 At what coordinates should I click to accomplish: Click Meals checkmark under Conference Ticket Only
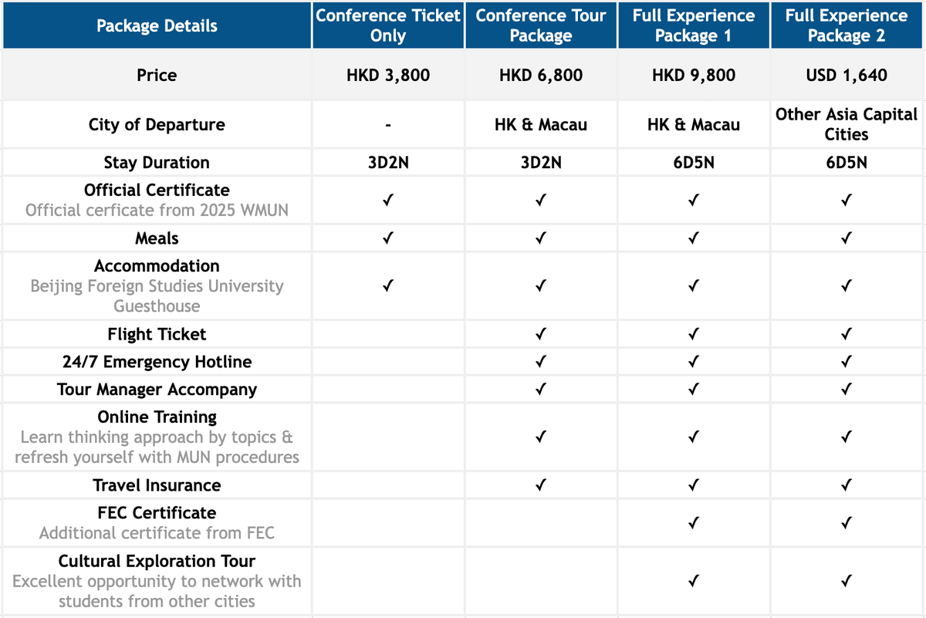pyautogui.click(x=387, y=239)
